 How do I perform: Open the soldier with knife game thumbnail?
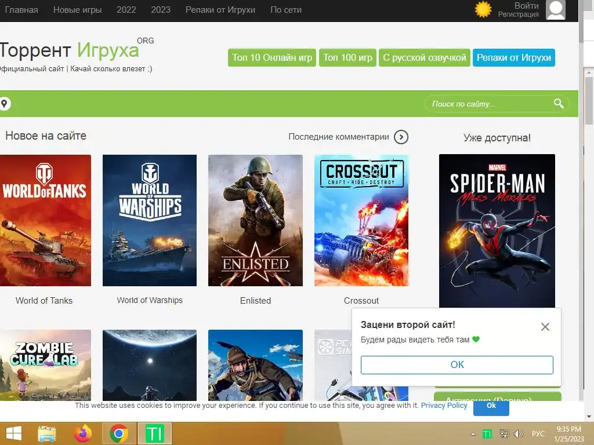click(255, 365)
